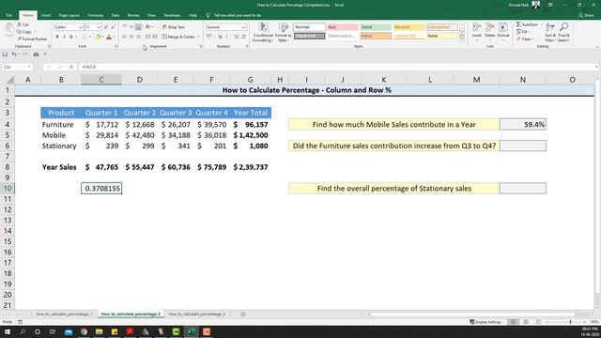Switch to the Insert tab
601x338 pixels.
pyautogui.click(x=46, y=15)
